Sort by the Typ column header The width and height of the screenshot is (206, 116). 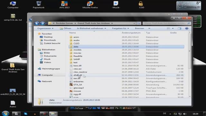(x=148, y=33)
